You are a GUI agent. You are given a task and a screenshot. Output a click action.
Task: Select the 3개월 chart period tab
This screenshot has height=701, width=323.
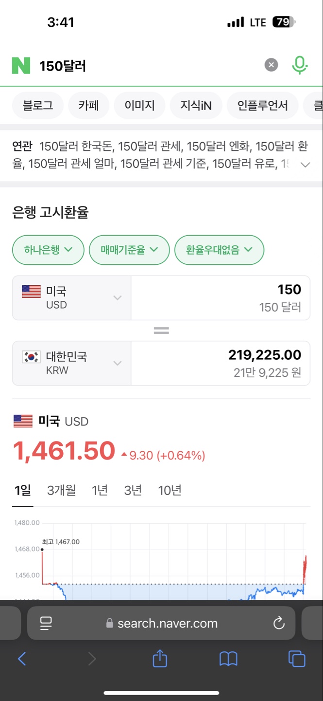tap(61, 490)
